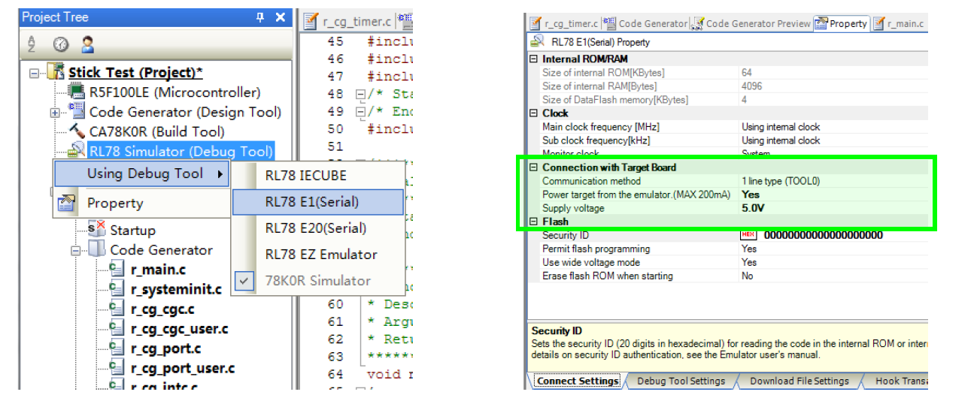
Task: Select RL78 EZ Emulator debug tool
Action: pos(317,255)
